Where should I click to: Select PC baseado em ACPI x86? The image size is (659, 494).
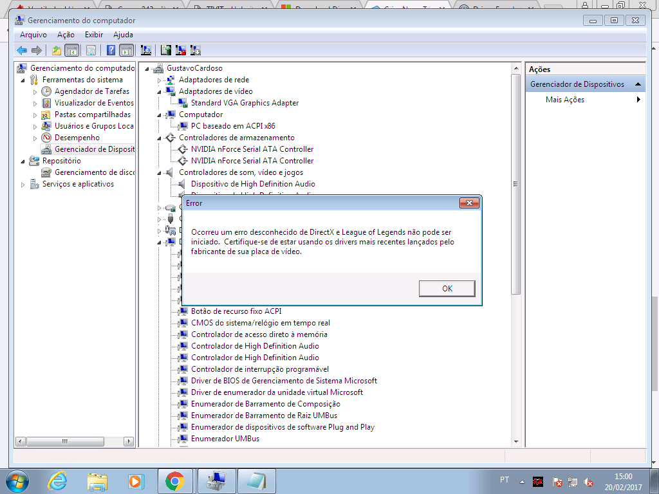click(233, 126)
